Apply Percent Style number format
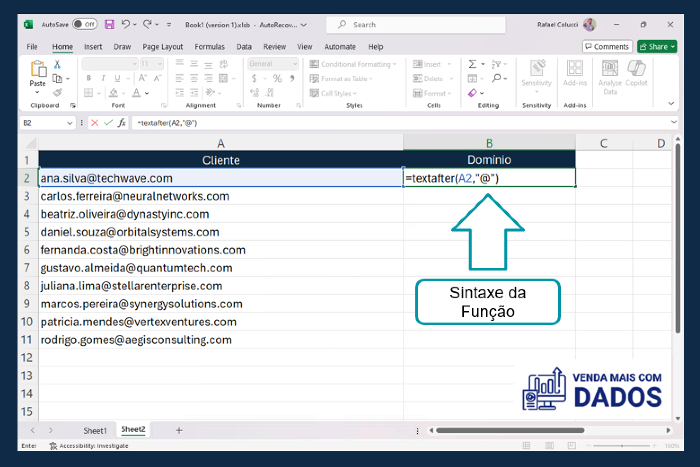This screenshot has width=700, height=467. click(x=277, y=79)
